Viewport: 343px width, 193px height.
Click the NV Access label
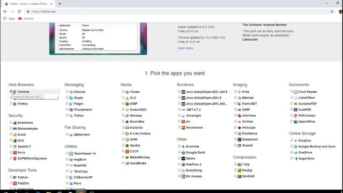click(x=194, y=176)
